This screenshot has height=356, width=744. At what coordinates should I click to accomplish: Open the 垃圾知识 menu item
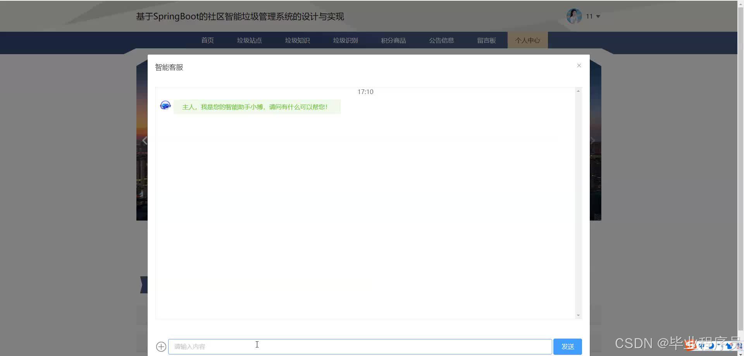point(297,40)
